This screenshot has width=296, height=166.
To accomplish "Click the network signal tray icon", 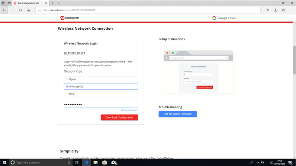I will click(x=271, y=162).
